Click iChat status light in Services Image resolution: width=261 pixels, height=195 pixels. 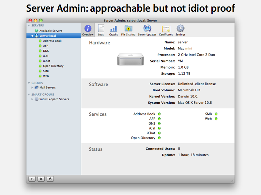click(159, 133)
